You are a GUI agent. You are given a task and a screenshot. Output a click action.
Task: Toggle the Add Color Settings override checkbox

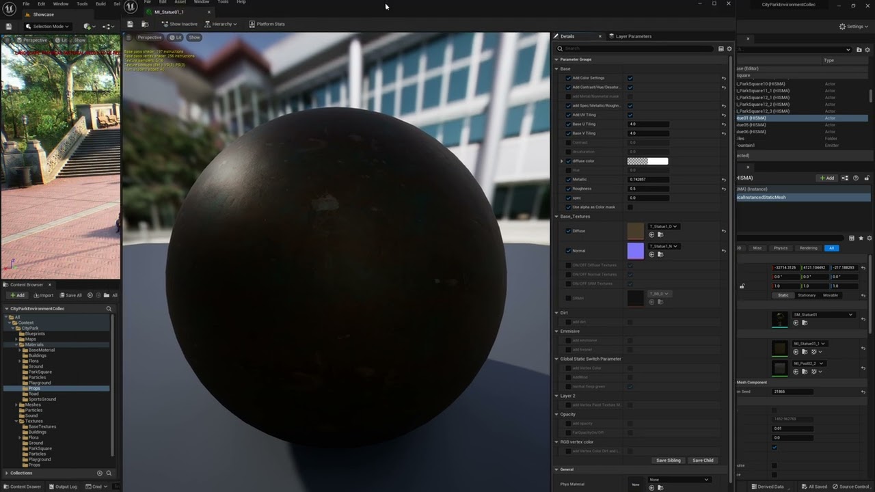pyautogui.click(x=568, y=78)
